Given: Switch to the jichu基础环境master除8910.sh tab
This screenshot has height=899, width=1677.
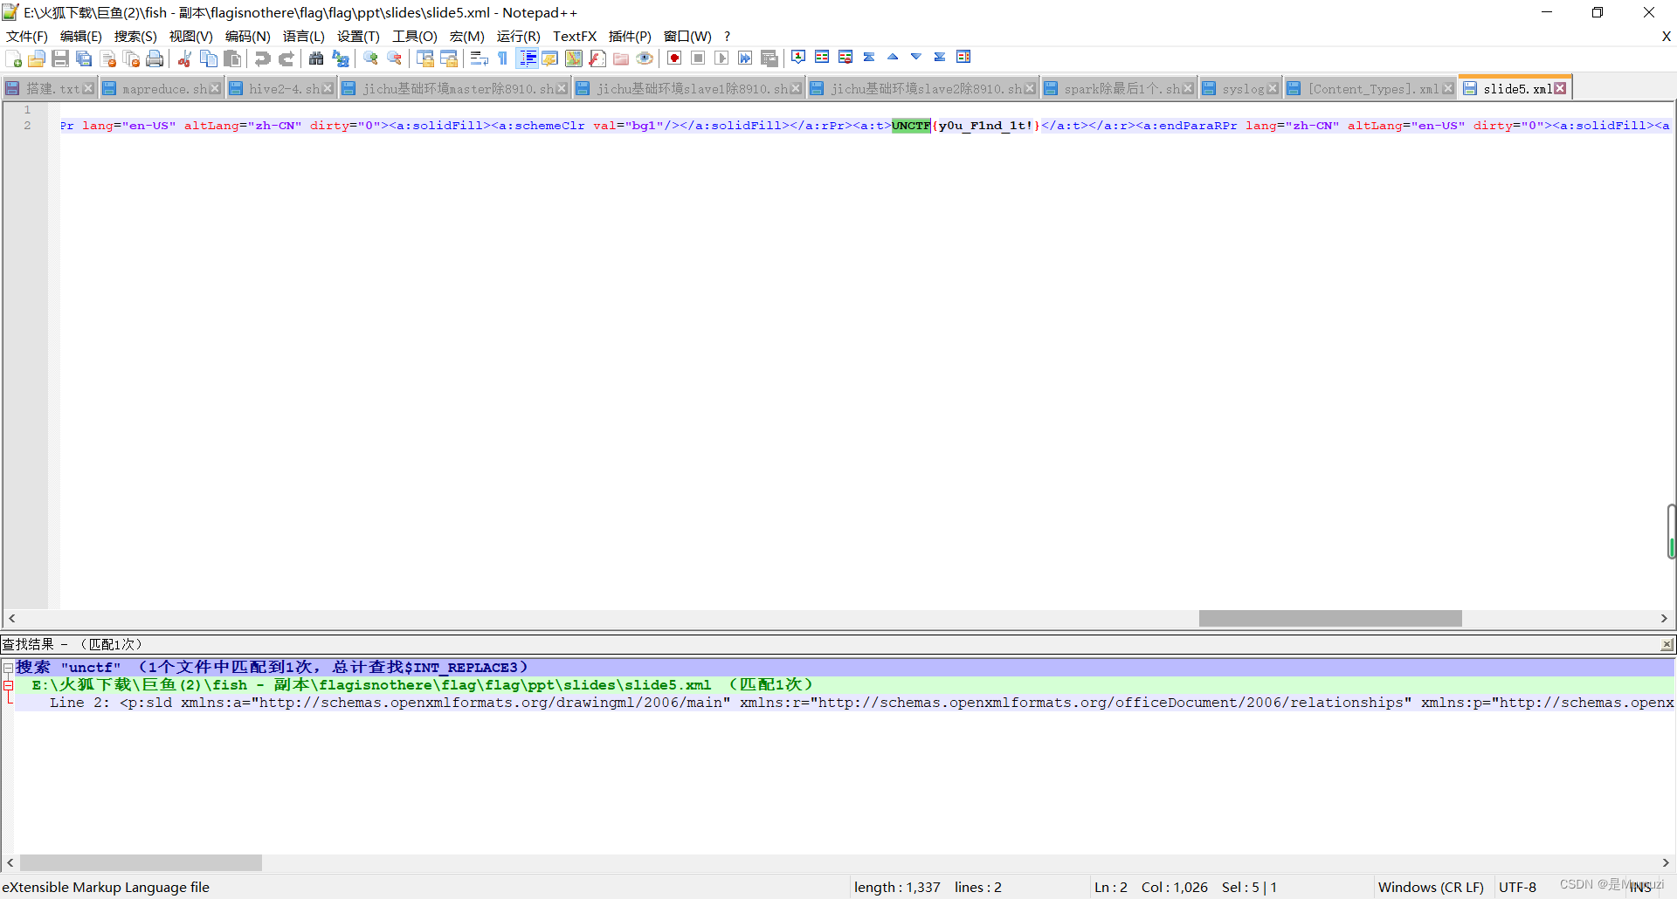Looking at the screenshot, I should click(454, 88).
